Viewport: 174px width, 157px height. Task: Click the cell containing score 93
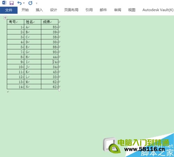(x=50, y=52)
